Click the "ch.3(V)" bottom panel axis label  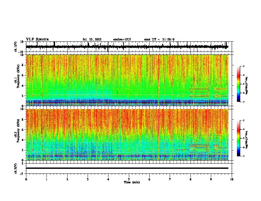pos(16,168)
